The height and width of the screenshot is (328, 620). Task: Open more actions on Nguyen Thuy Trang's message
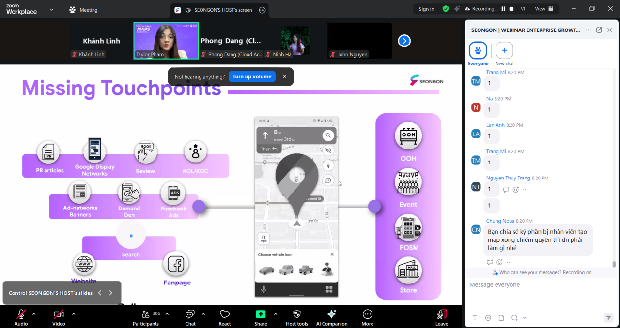tap(526, 190)
